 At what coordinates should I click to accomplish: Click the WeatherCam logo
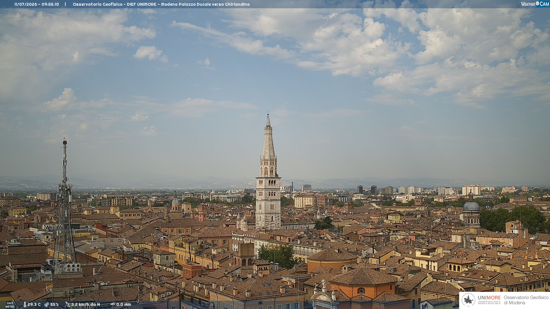[x=535, y=4]
